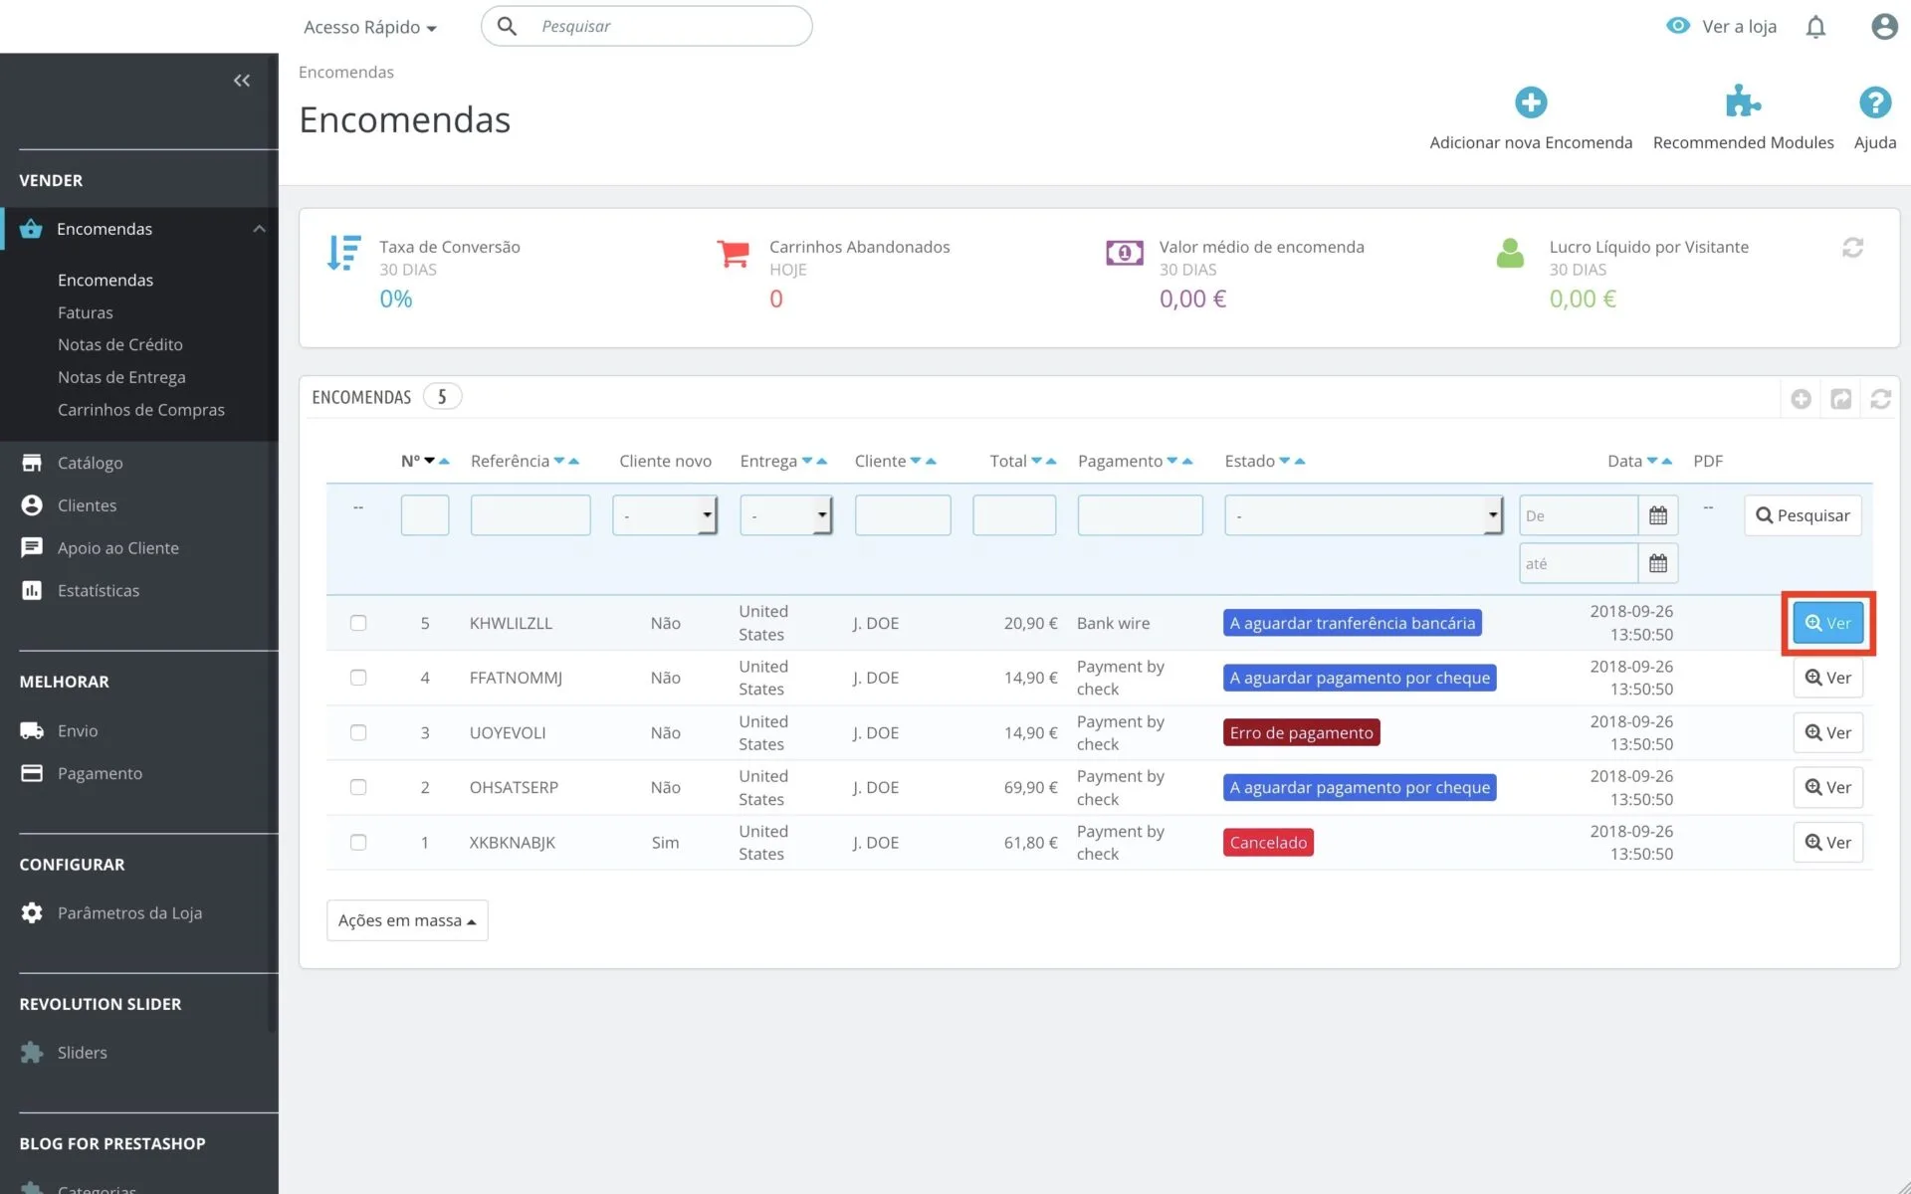Click the orders table refresh list icon
The height and width of the screenshot is (1194, 1911).
click(x=1880, y=399)
